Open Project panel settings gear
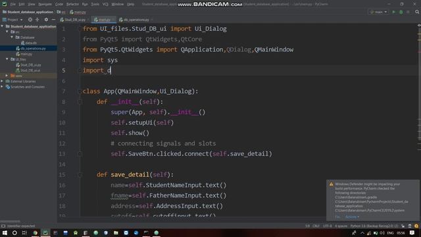This screenshot has height=237, width=421. click(x=46, y=20)
